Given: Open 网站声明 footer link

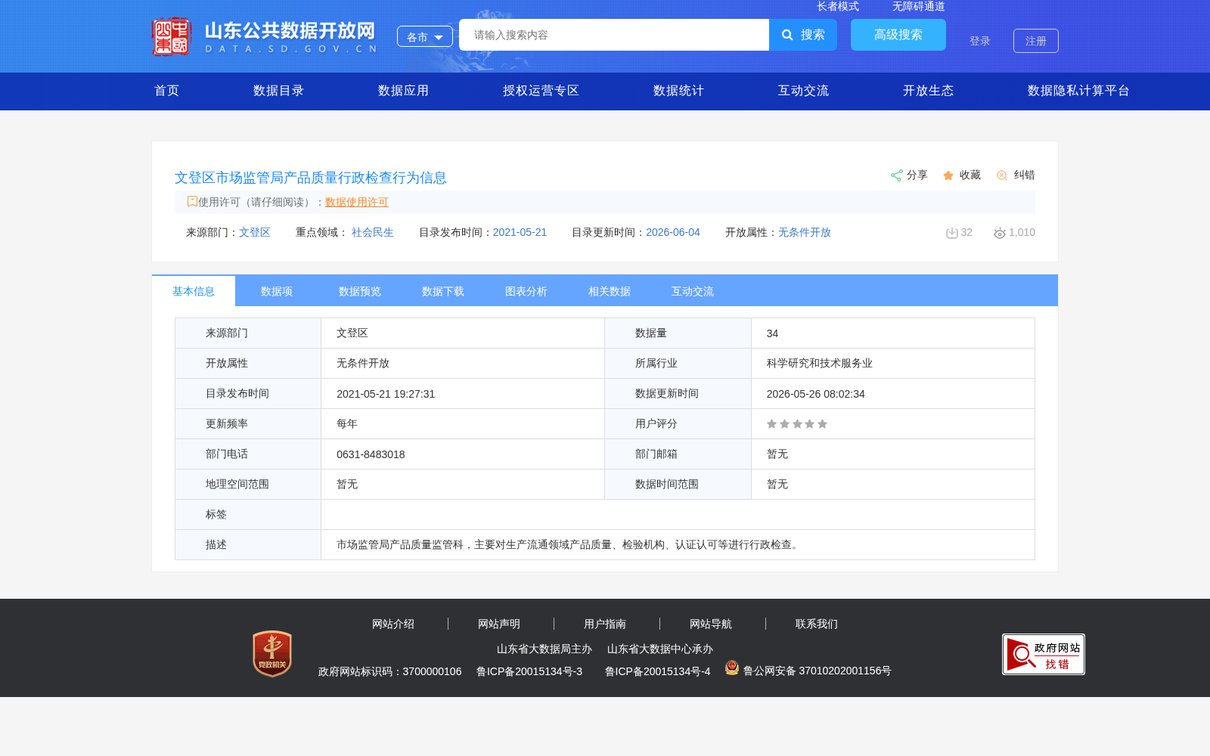Looking at the screenshot, I should pyautogui.click(x=499, y=624).
